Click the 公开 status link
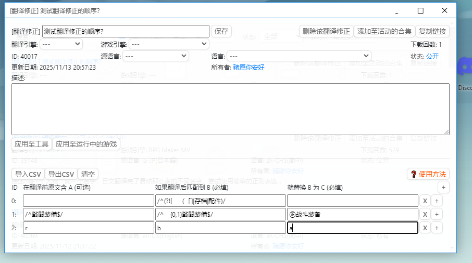The height and width of the screenshot is (263, 472). click(432, 56)
